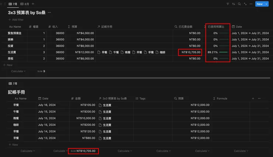Click the SUM 9 total under 權重
Viewport: 273px width, 157px height.
(x=41, y=71)
